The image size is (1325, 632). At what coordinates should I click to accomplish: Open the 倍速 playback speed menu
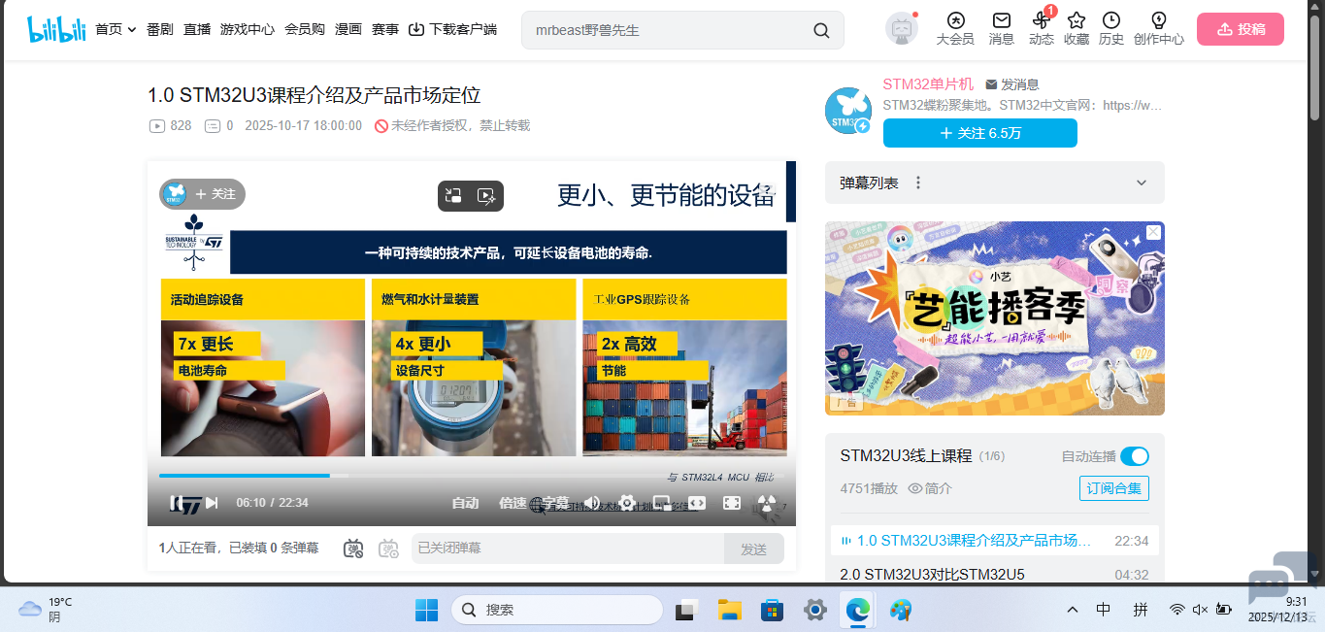coord(513,503)
